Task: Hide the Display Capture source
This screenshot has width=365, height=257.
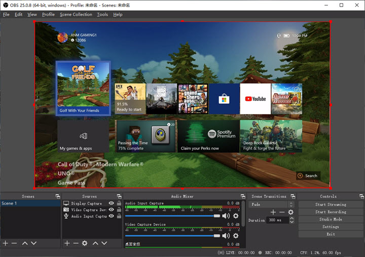Action: (111, 204)
